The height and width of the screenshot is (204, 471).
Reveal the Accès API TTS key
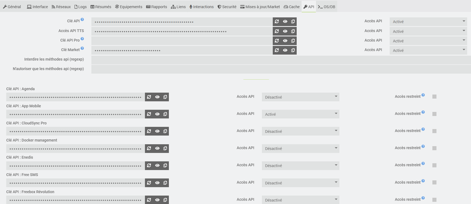pyautogui.click(x=285, y=31)
